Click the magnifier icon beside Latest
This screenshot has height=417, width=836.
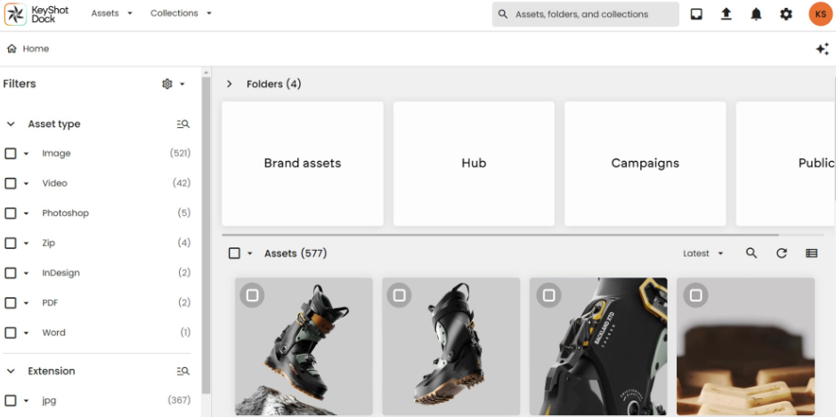click(751, 253)
